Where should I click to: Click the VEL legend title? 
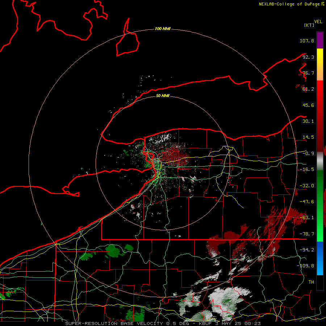318,22
